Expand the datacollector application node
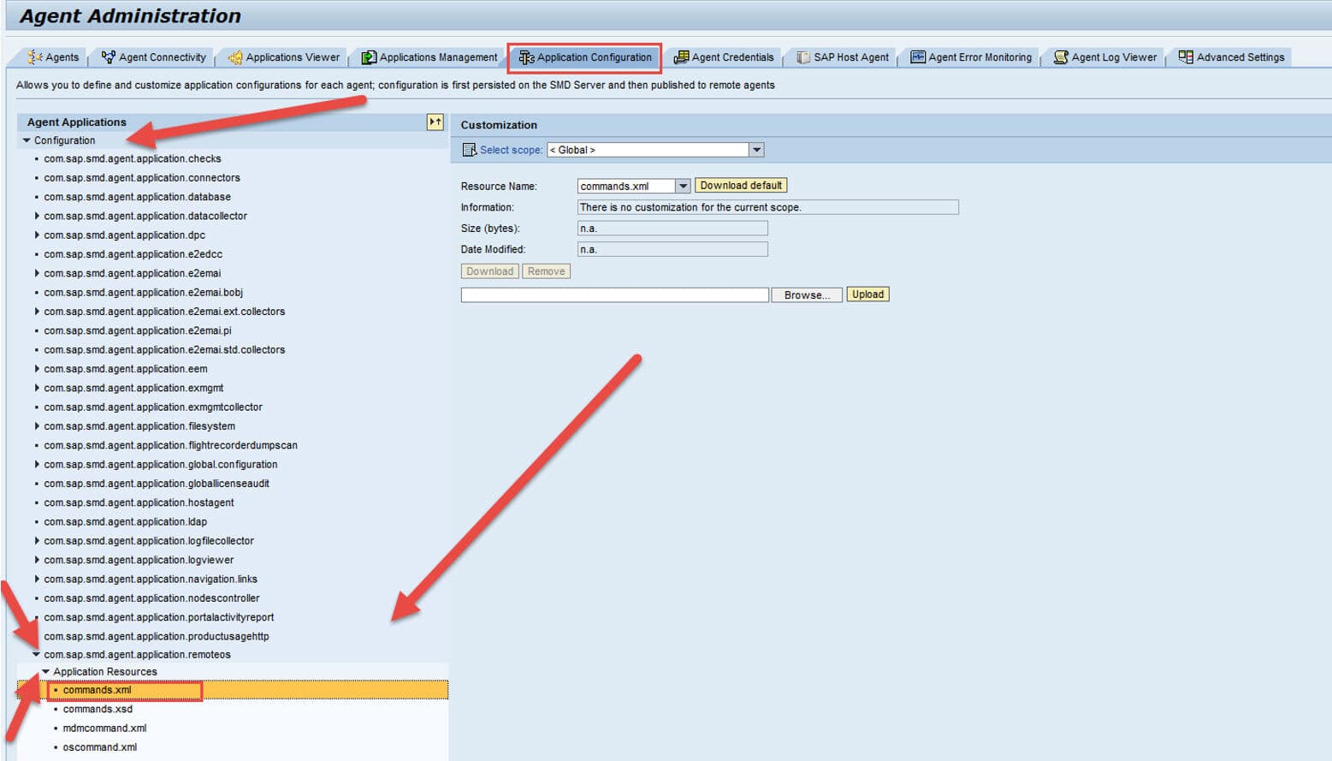This screenshot has height=761, width=1332. 37,216
